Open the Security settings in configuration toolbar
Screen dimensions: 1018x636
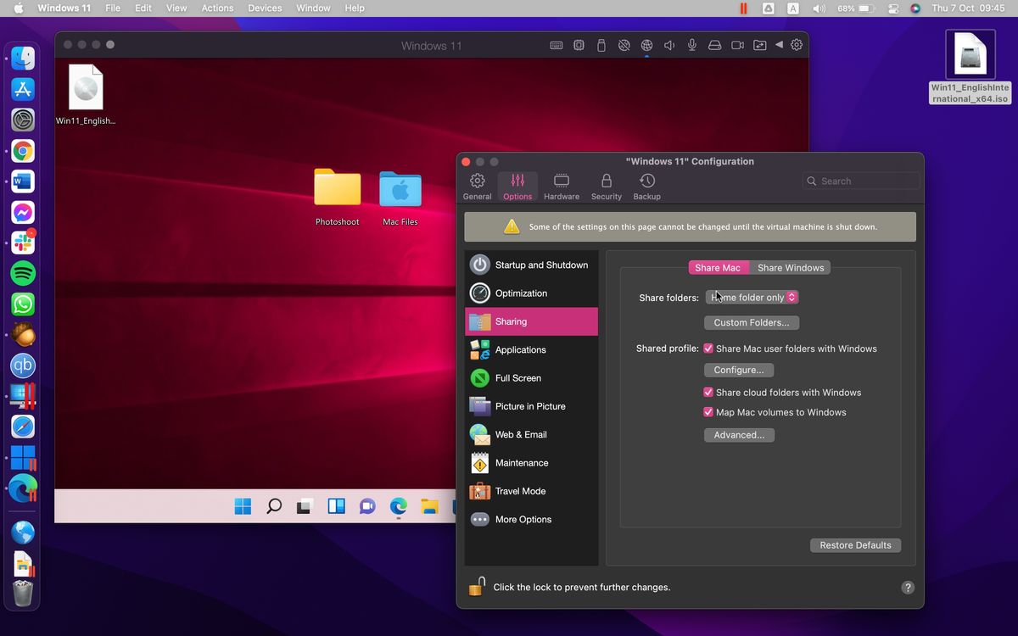(606, 185)
